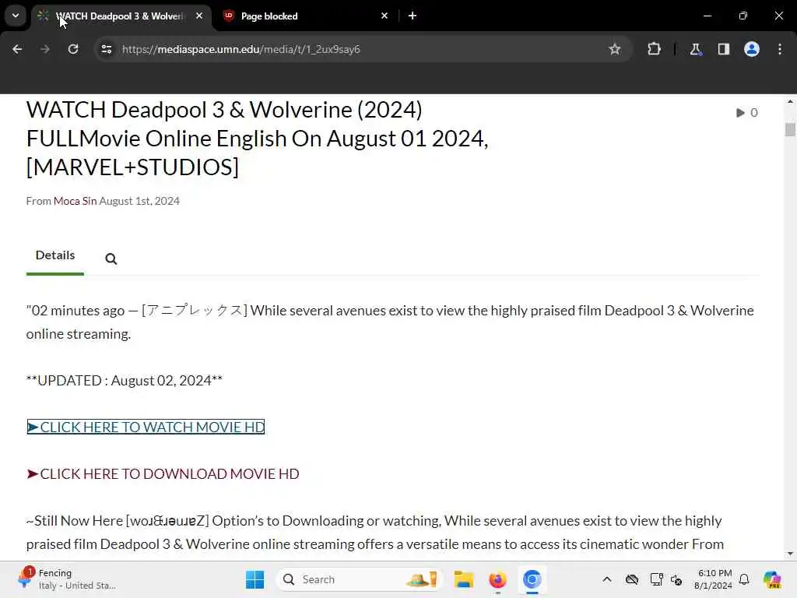This screenshot has width=797, height=598.
Task: Open File Explorer from the taskbar
Action: [x=464, y=579]
